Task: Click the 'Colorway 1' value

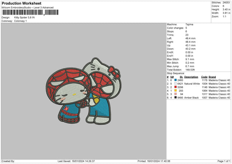Action: point(20,21)
